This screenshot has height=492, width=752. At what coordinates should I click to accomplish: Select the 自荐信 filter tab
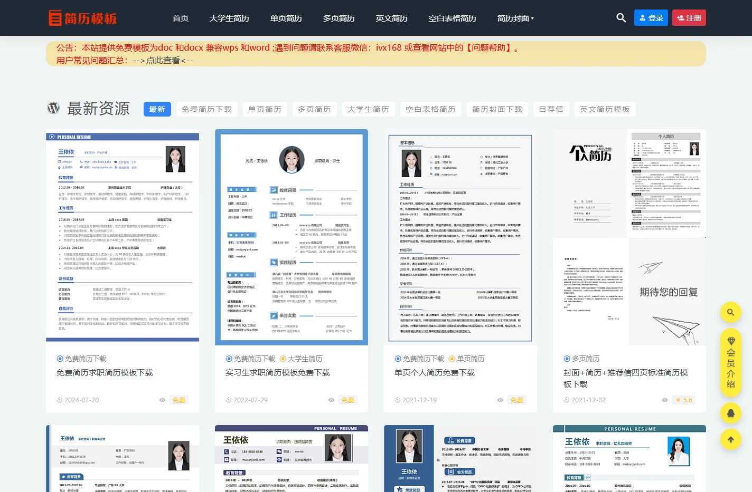[551, 109]
